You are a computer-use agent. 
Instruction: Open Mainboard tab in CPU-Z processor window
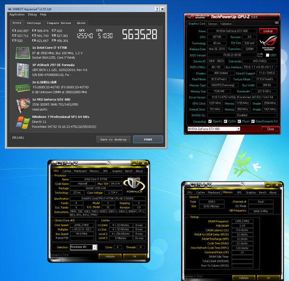coord(80,171)
